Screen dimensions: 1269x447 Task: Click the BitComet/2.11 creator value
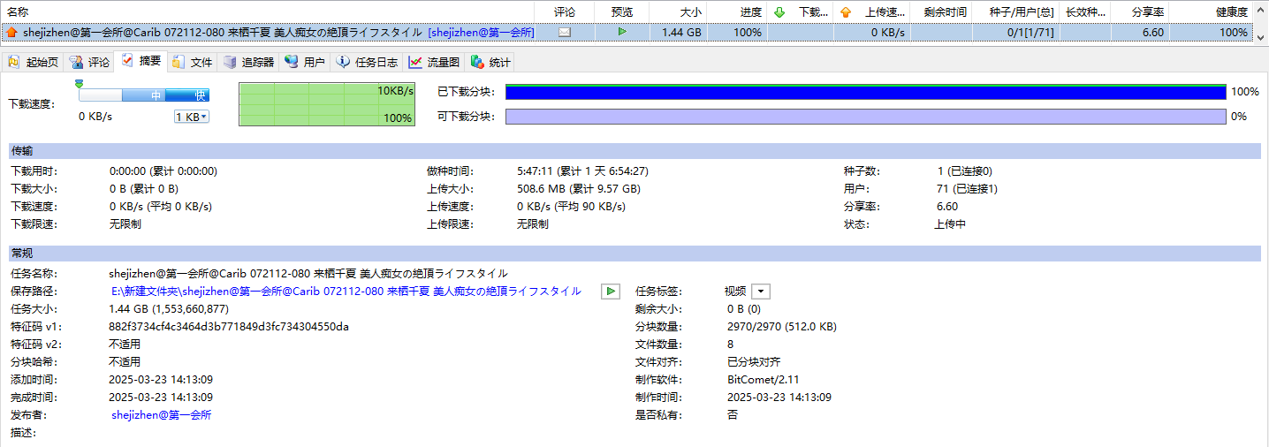point(764,379)
